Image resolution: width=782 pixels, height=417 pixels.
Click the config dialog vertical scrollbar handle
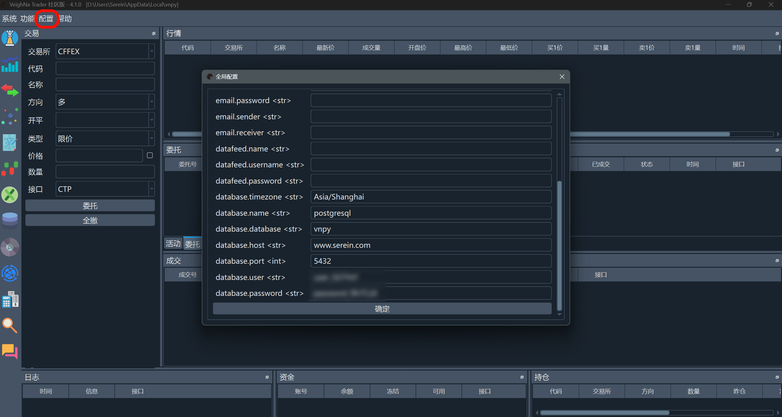pyautogui.click(x=559, y=245)
